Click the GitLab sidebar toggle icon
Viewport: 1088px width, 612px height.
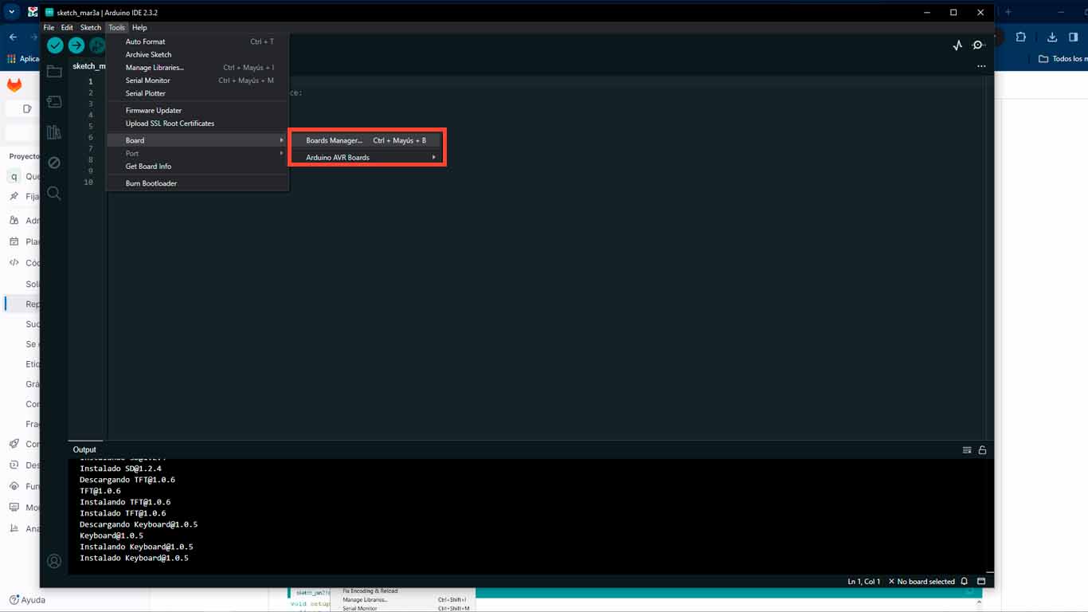[x=27, y=109]
